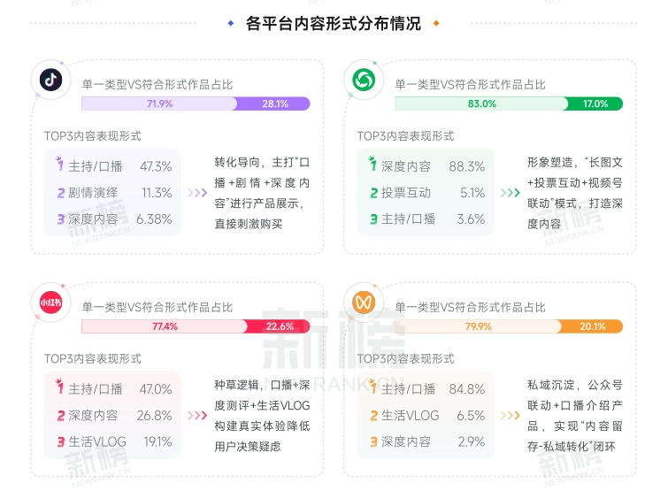Click the 剧情演绎 11.3% row
Viewport: 668px width, 491px height.
click(115, 192)
